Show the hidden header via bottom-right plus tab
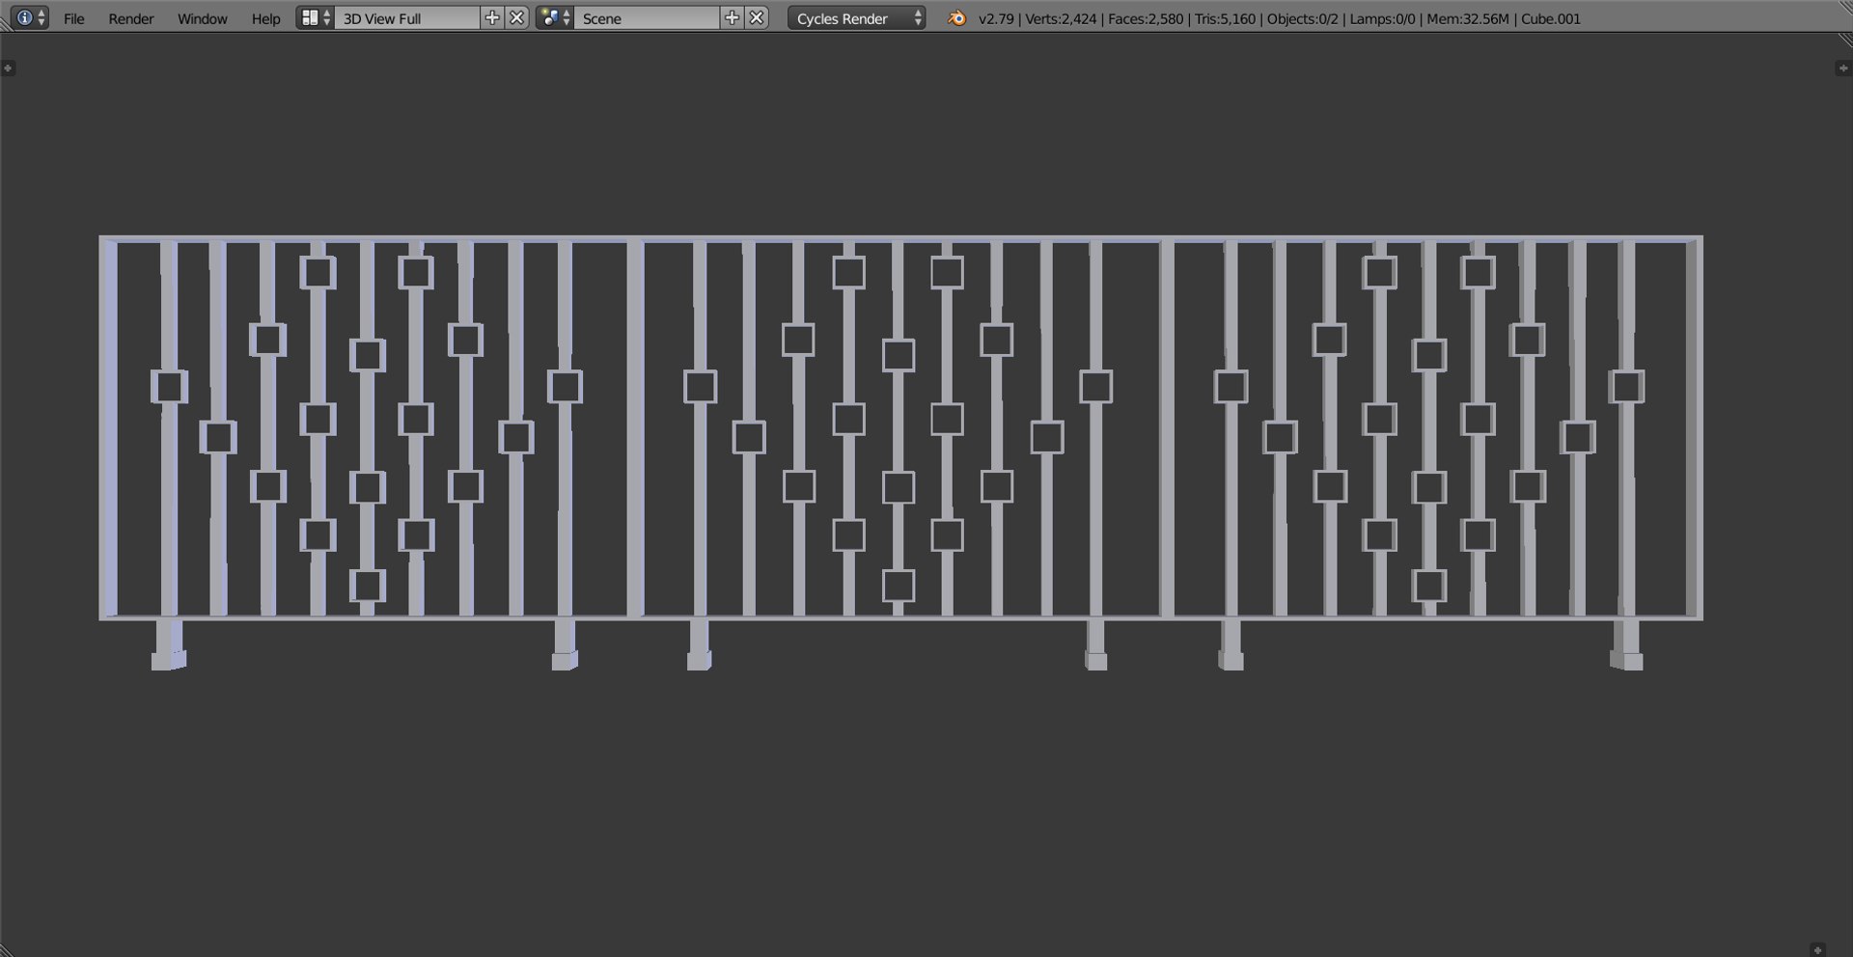Image resolution: width=1853 pixels, height=957 pixels. (1818, 950)
